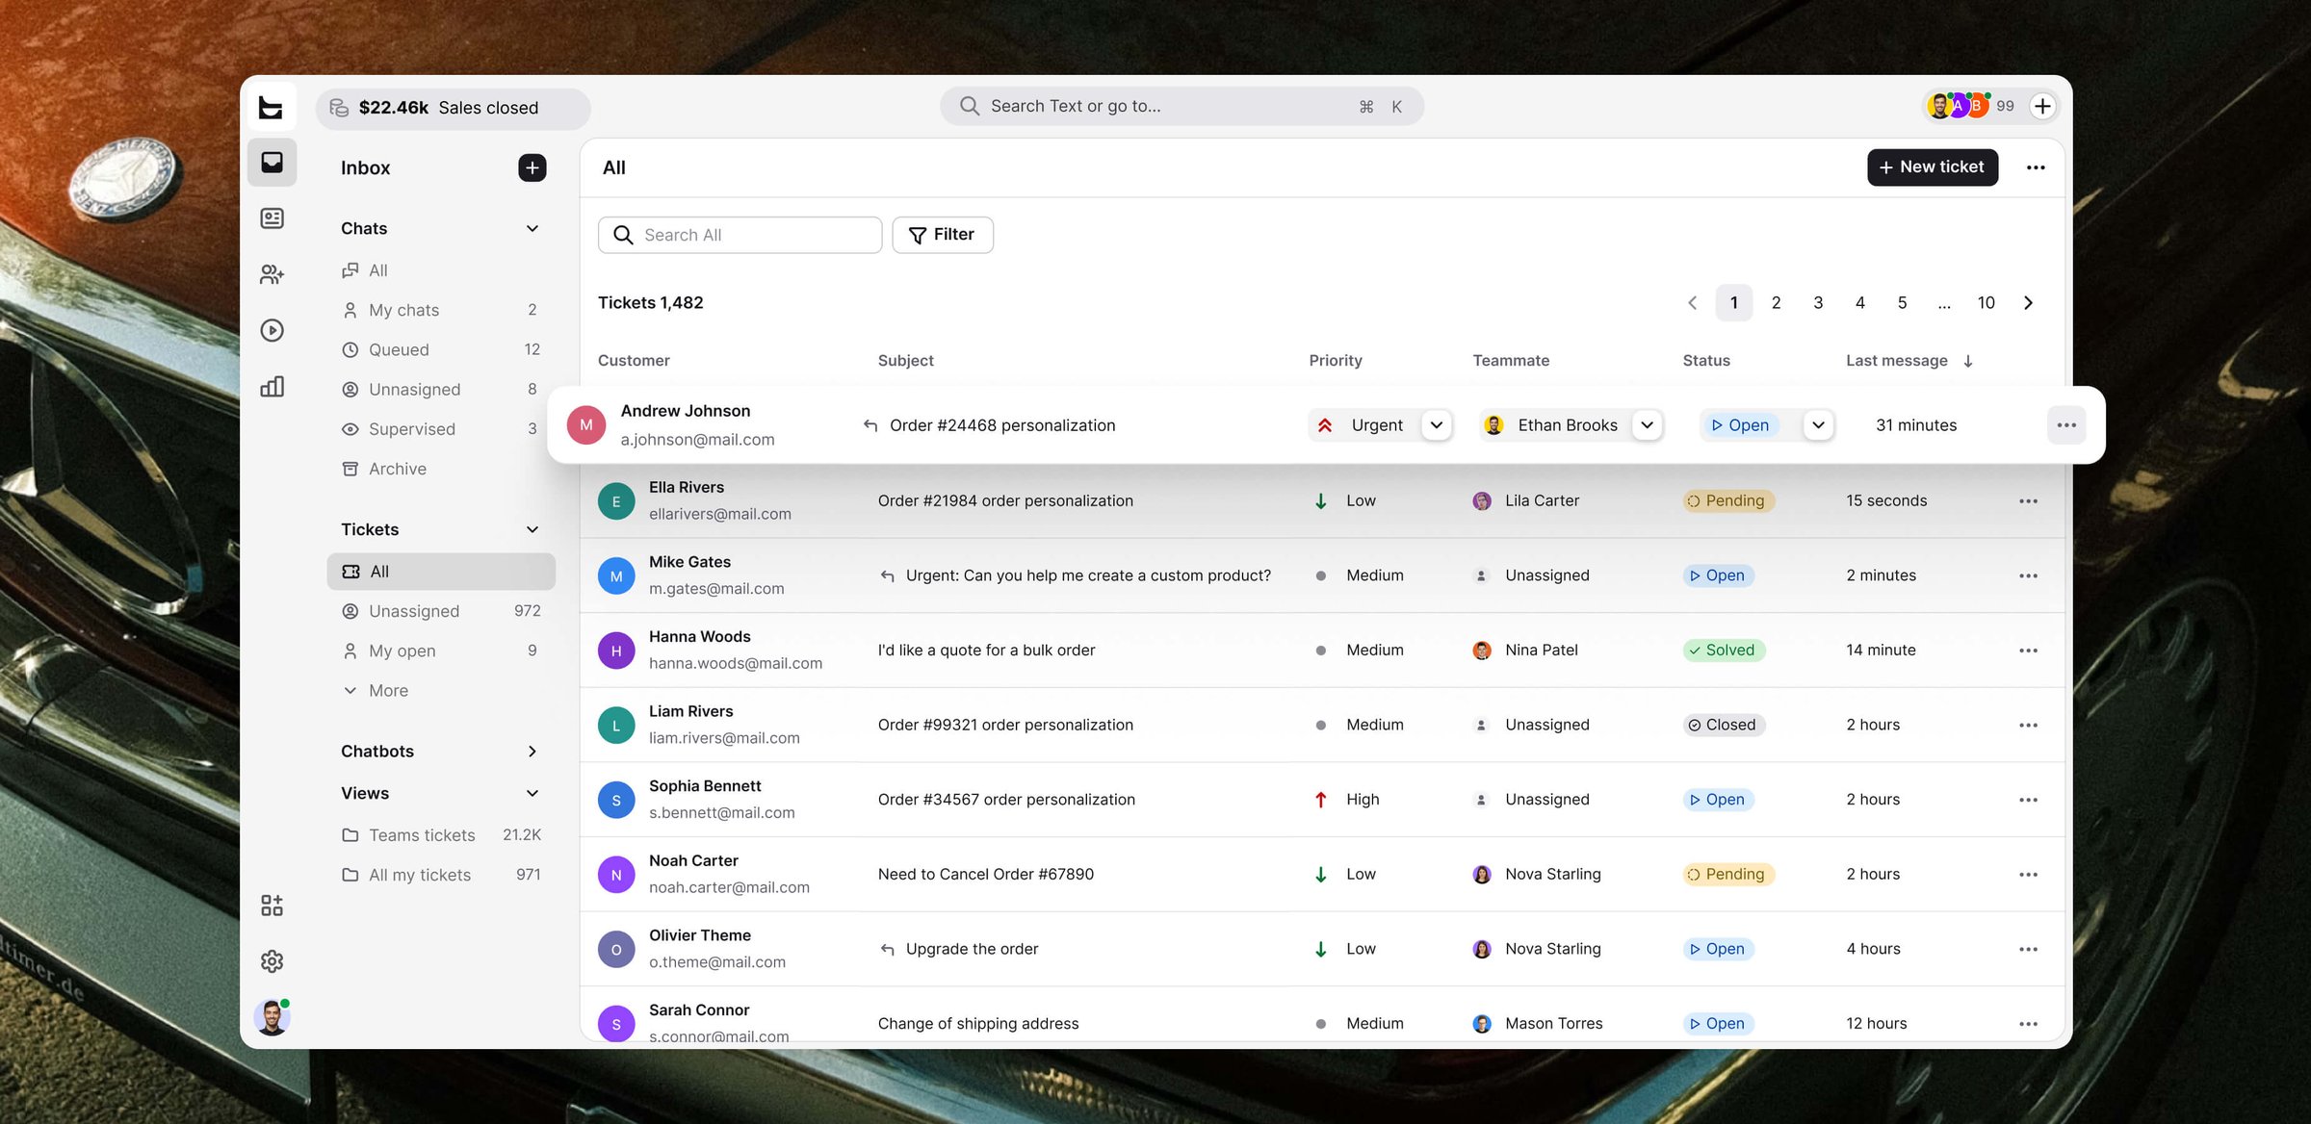Open the settings gear icon

pyautogui.click(x=273, y=961)
